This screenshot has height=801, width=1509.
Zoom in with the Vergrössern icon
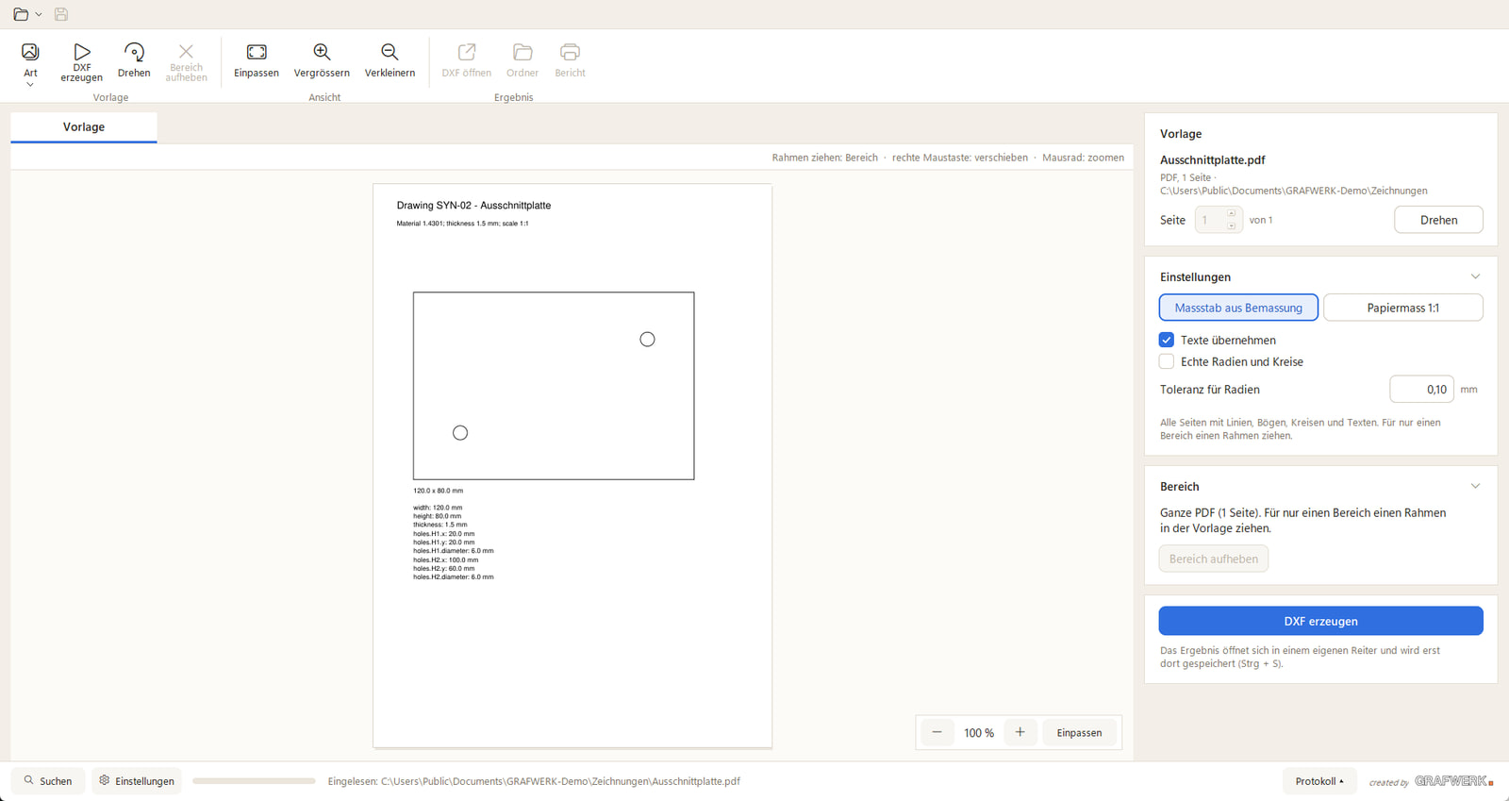322,61
